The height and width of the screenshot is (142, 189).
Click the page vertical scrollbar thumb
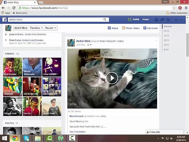[187, 45]
